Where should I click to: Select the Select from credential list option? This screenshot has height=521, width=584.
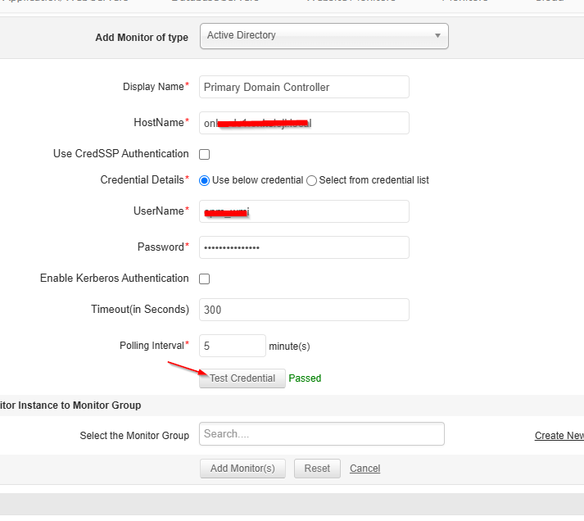click(x=311, y=180)
